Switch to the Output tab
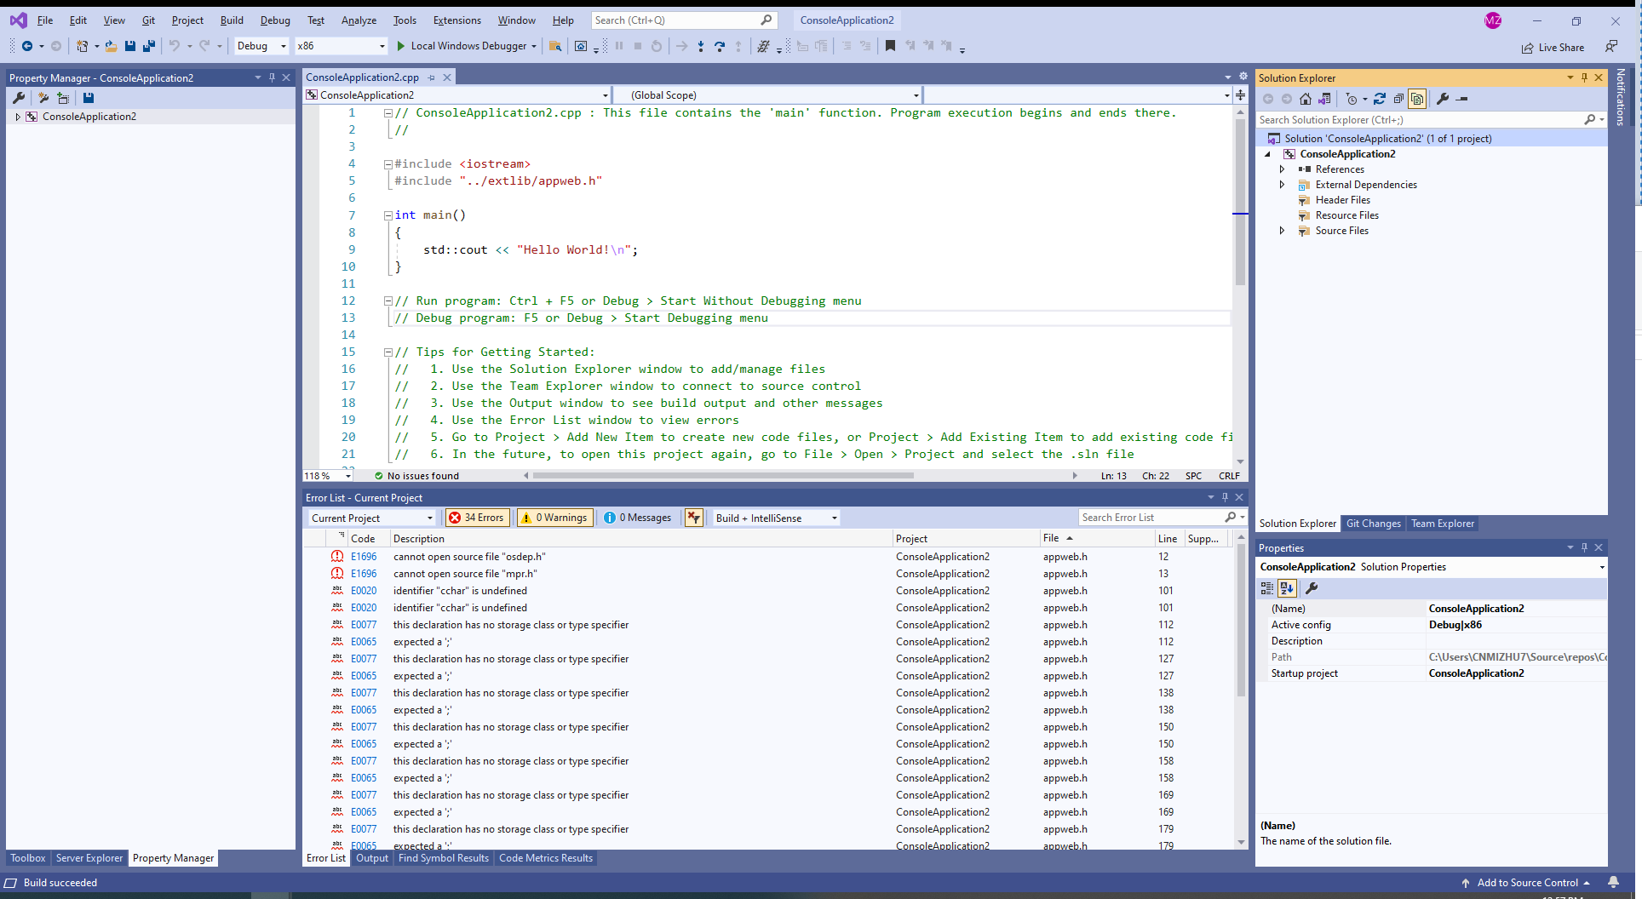 coord(372,858)
